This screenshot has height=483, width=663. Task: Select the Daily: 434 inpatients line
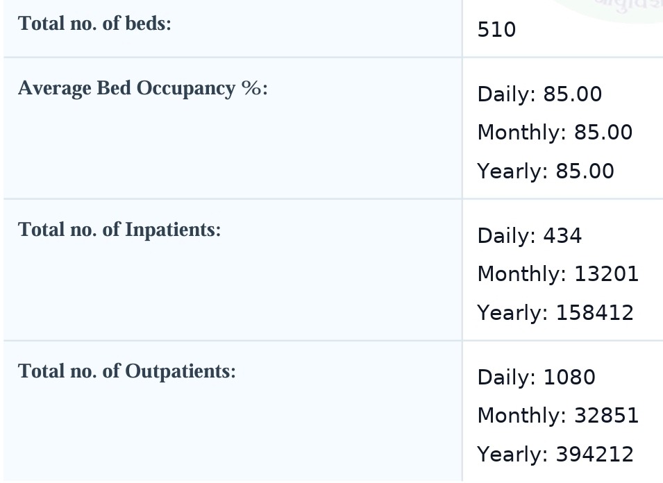tap(530, 236)
